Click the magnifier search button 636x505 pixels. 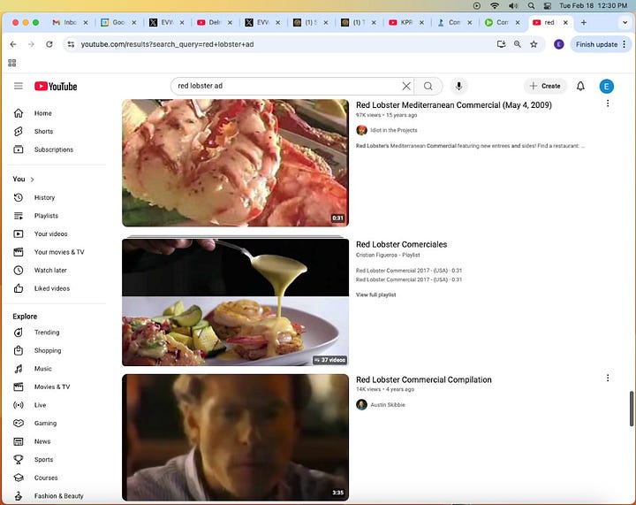pos(428,86)
